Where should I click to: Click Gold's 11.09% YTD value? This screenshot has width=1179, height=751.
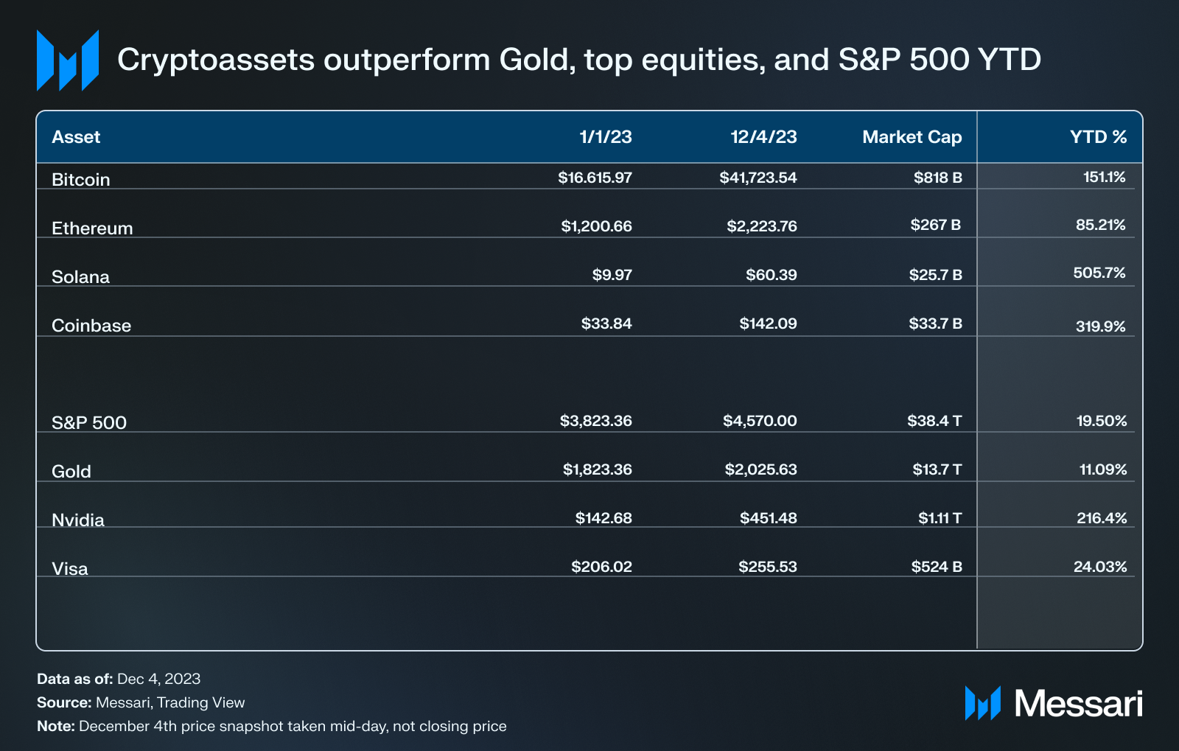[1103, 469]
